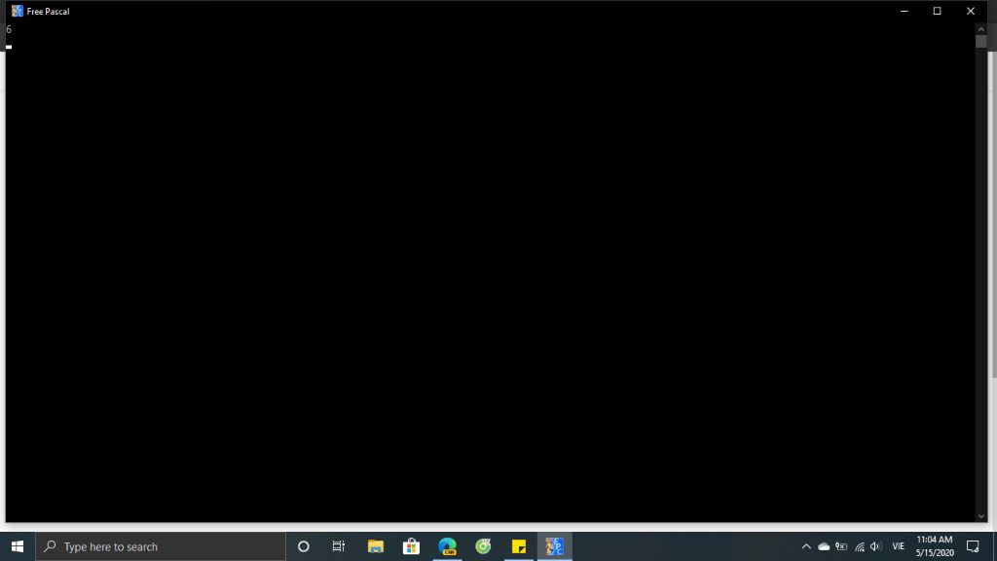Open the Wi-Fi network tray icon

(x=859, y=546)
